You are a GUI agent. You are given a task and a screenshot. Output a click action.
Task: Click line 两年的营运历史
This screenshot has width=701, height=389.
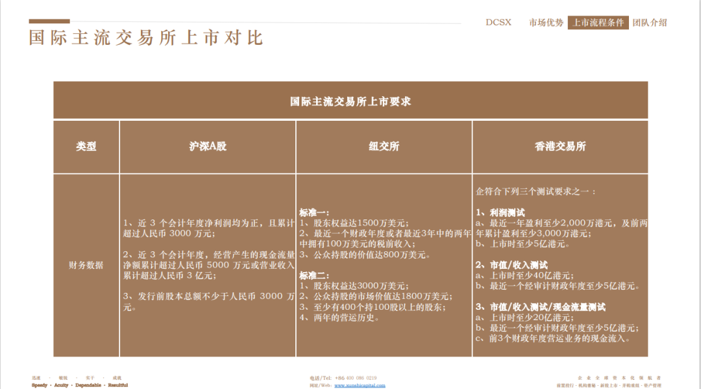click(339, 318)
